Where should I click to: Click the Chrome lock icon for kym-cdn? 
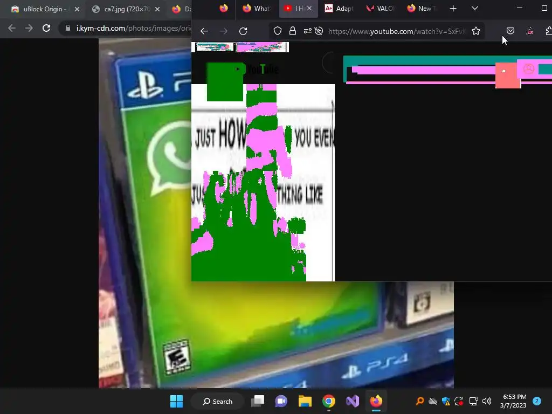tap(68, 28)
